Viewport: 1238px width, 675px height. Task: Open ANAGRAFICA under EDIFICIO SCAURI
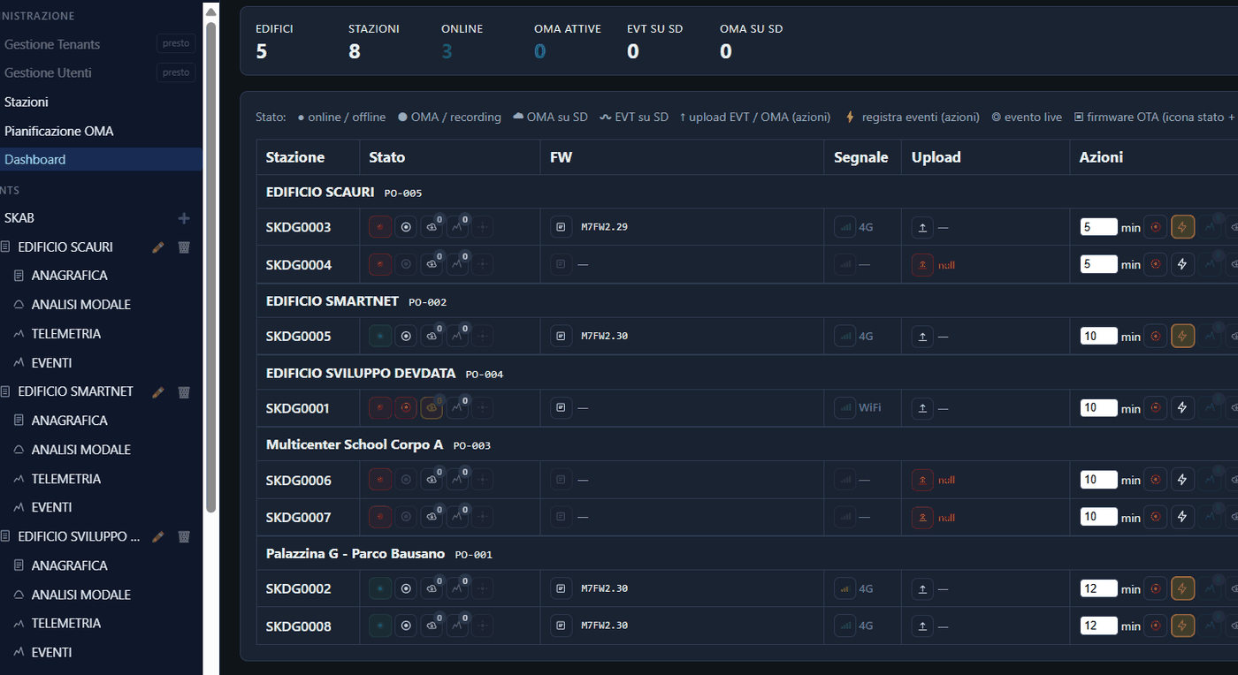coord(69,276)
